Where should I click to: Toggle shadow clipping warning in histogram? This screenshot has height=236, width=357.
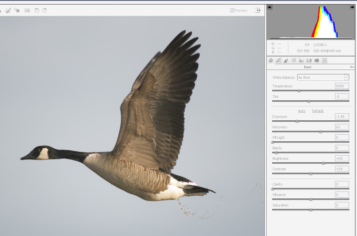click(270, 7)
